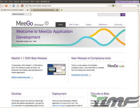Click the MeeGo wiki logo image

(116, 66)
